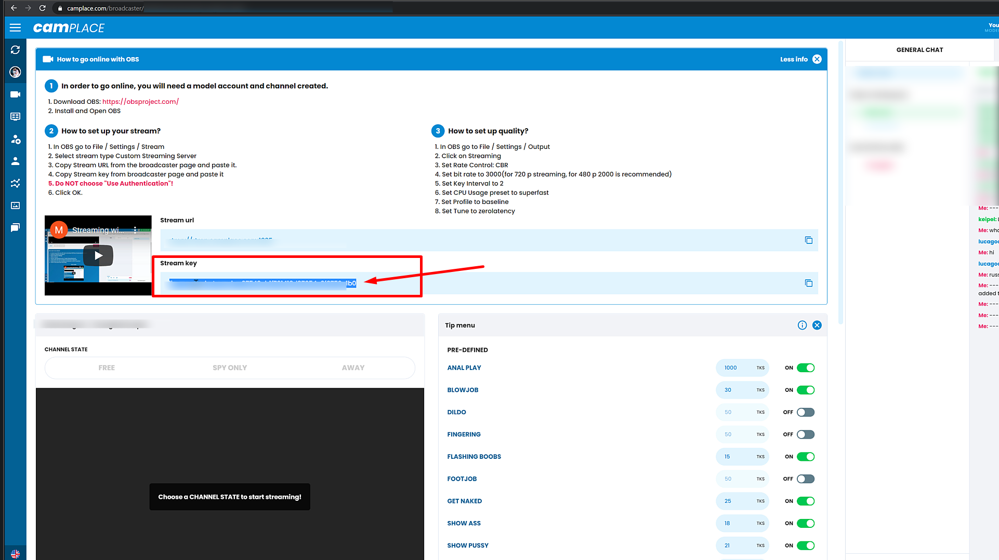Select the SPY ONLY channel state
This screenshot has width=999, height=560.
230,368
